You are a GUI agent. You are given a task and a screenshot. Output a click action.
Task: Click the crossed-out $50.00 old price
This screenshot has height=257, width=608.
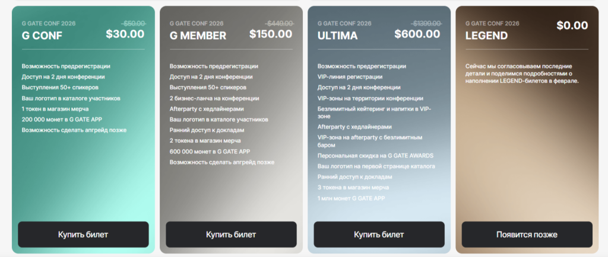[x=134, y=23]
